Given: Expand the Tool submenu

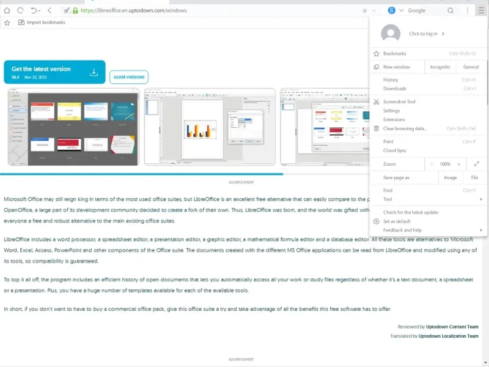Looking at the screenshot, I should pos(428,199).
